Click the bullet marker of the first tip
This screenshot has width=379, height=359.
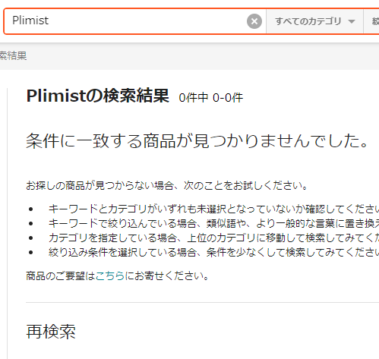point(31,209)
